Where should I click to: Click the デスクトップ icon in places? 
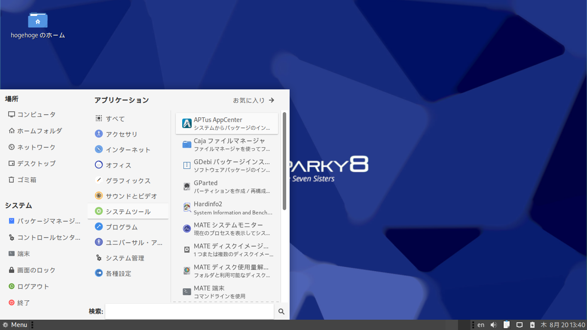click(12, 163)
